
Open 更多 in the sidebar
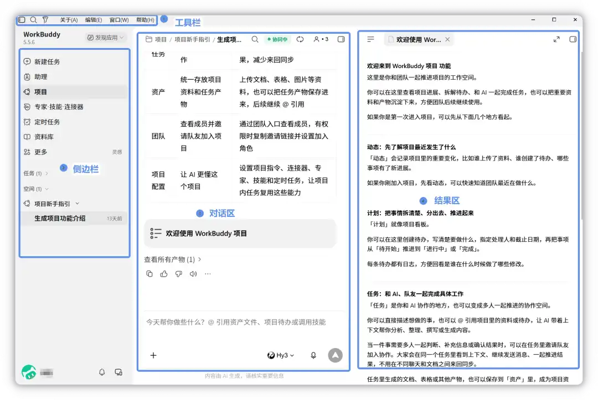point(74,152)
